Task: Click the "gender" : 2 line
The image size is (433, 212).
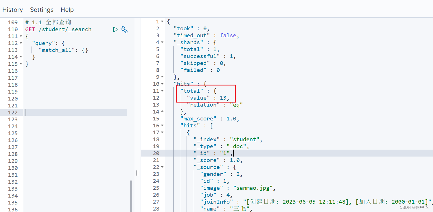Action: tap(221, 174)
